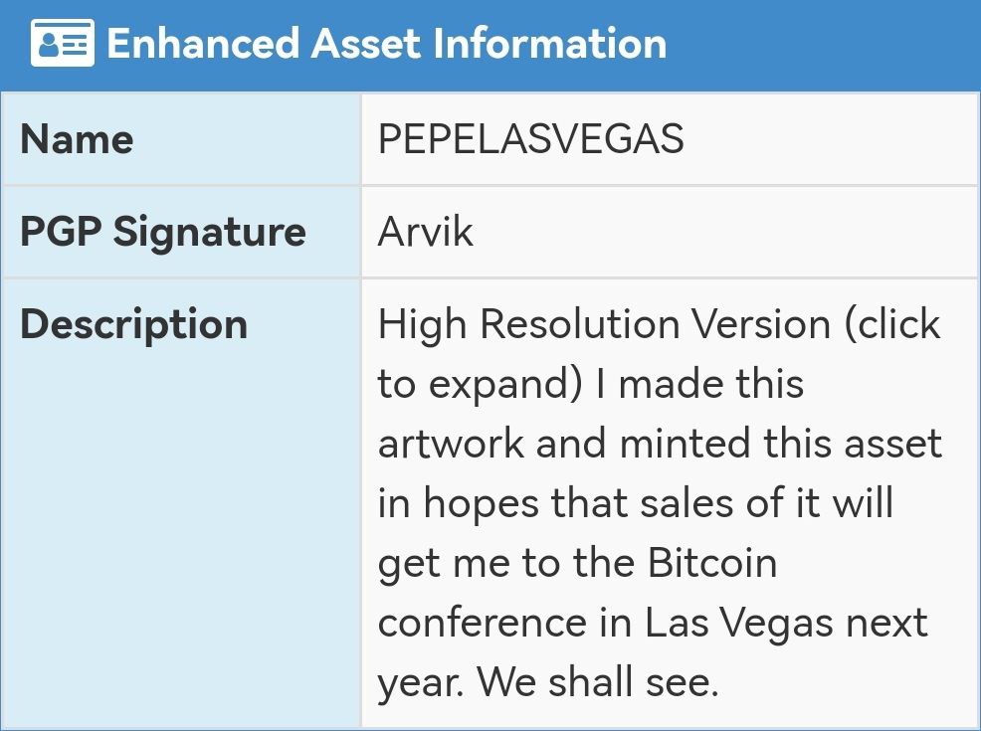Click the ID card icon in header
Viewport: 981px width, 731px height.
(x=63, y=43)
